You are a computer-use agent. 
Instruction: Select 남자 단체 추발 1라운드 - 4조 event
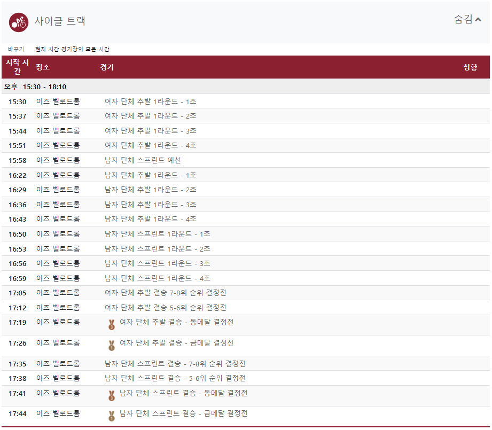[x=150, y=218]
